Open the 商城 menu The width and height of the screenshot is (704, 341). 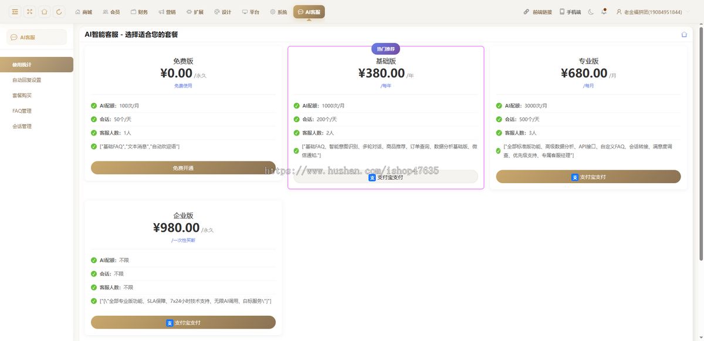pyautogui.click(x=84, y=12)
